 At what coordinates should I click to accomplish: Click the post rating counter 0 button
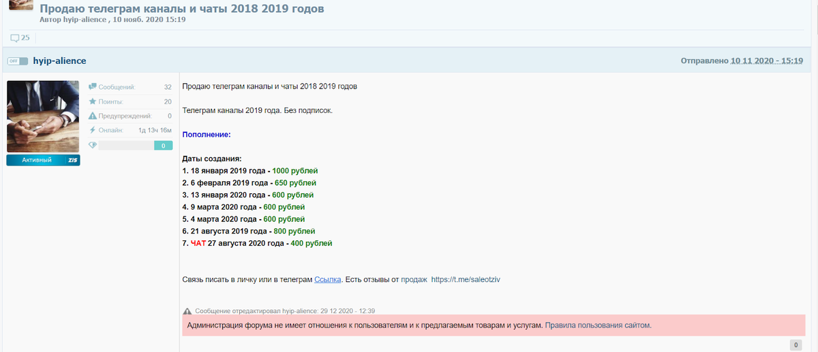(796, 345)
